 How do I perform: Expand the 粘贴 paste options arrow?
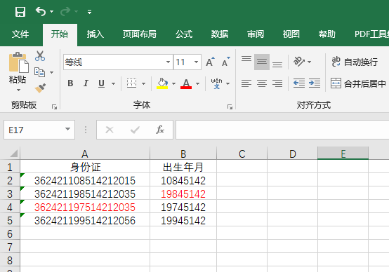[18, 90]
